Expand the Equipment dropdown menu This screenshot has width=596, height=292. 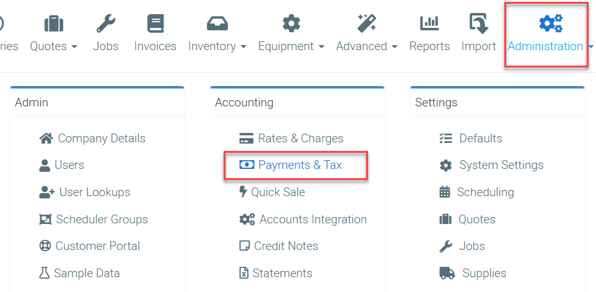pos(291,46)
